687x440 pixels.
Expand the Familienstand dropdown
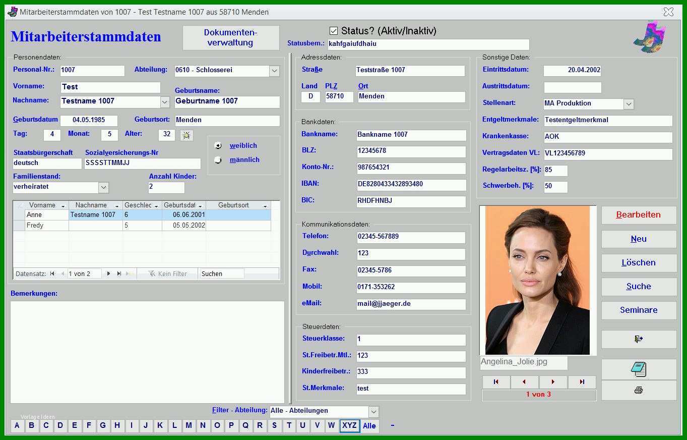(x=103, y=187)
